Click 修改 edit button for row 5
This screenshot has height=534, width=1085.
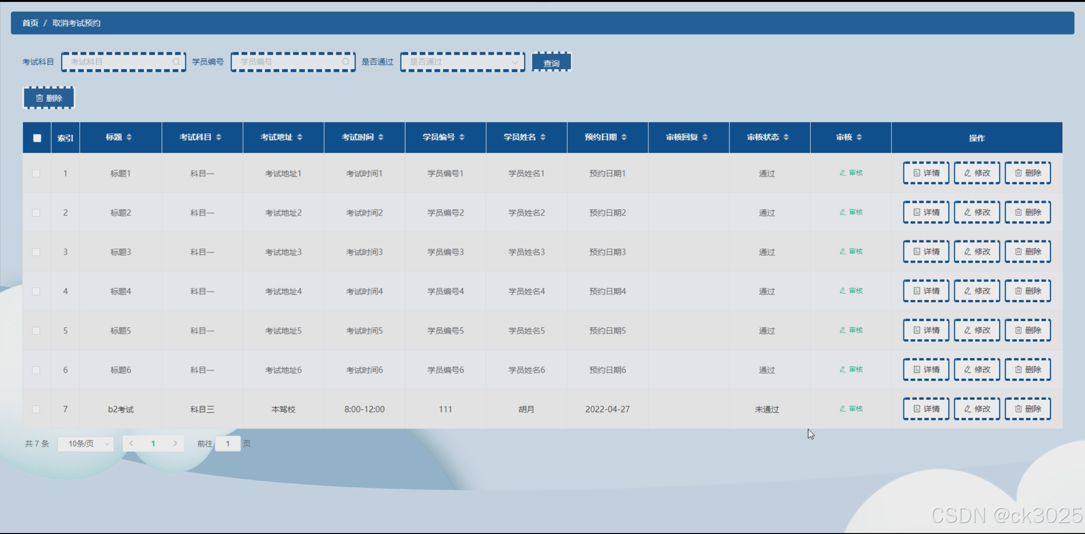977,330
